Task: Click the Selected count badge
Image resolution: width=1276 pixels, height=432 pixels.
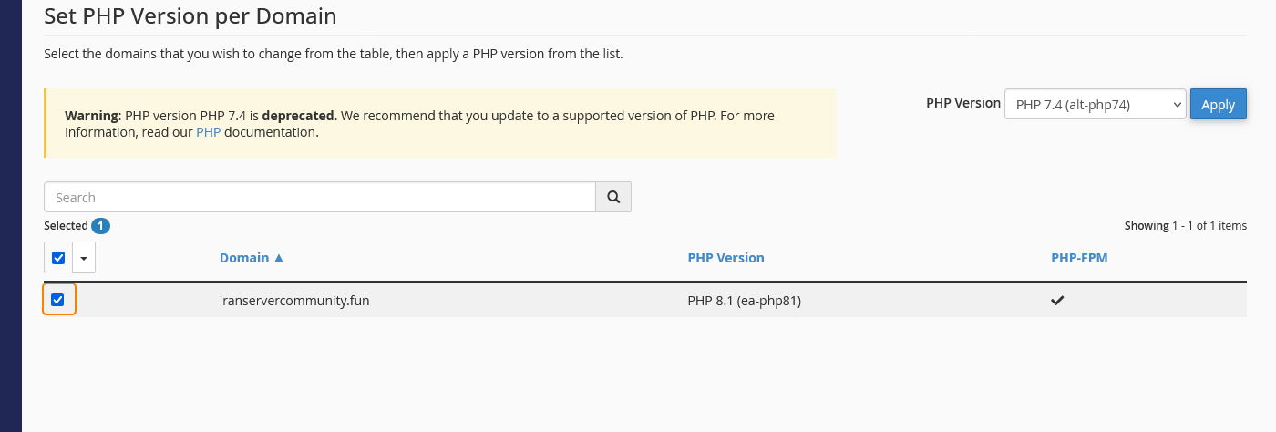Action: coord(100,226)
